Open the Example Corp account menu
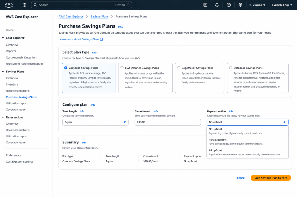 pos(282,5)
